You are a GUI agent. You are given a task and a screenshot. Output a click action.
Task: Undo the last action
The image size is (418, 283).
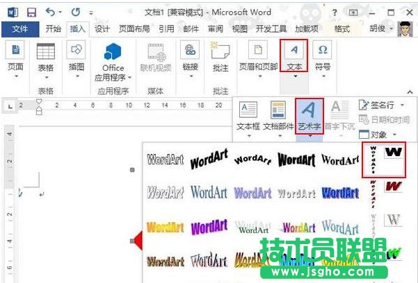(x=51, y=12)
